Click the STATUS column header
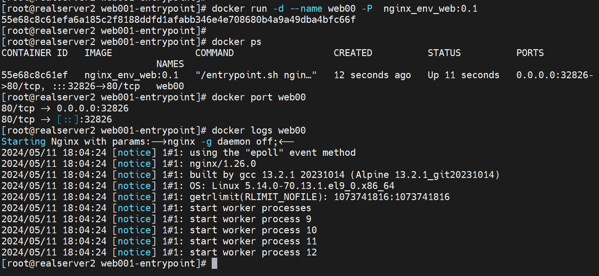The width and height of the screenshot is (599, 276). pos(444,53)
